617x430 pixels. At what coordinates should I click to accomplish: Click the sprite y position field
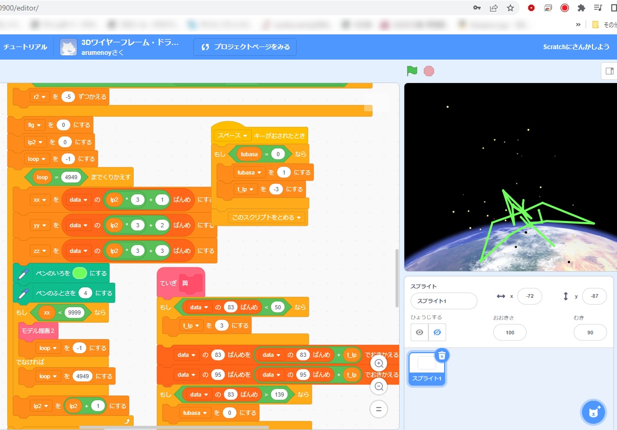594,296
